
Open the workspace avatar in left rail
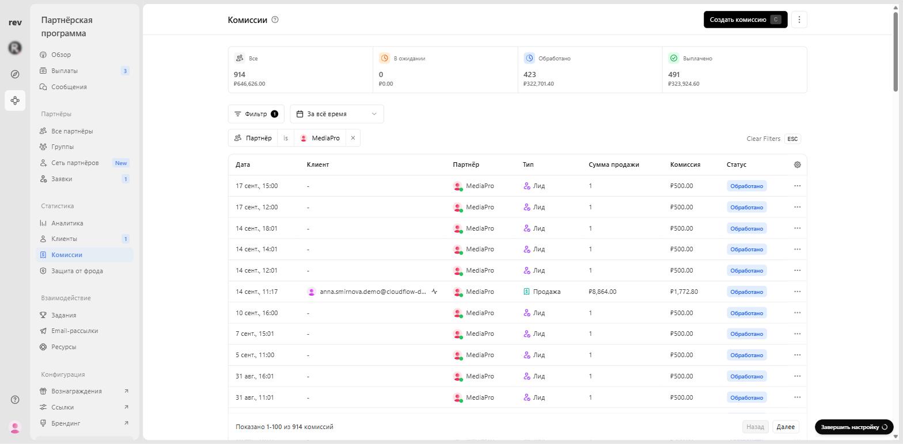(15, 48)
